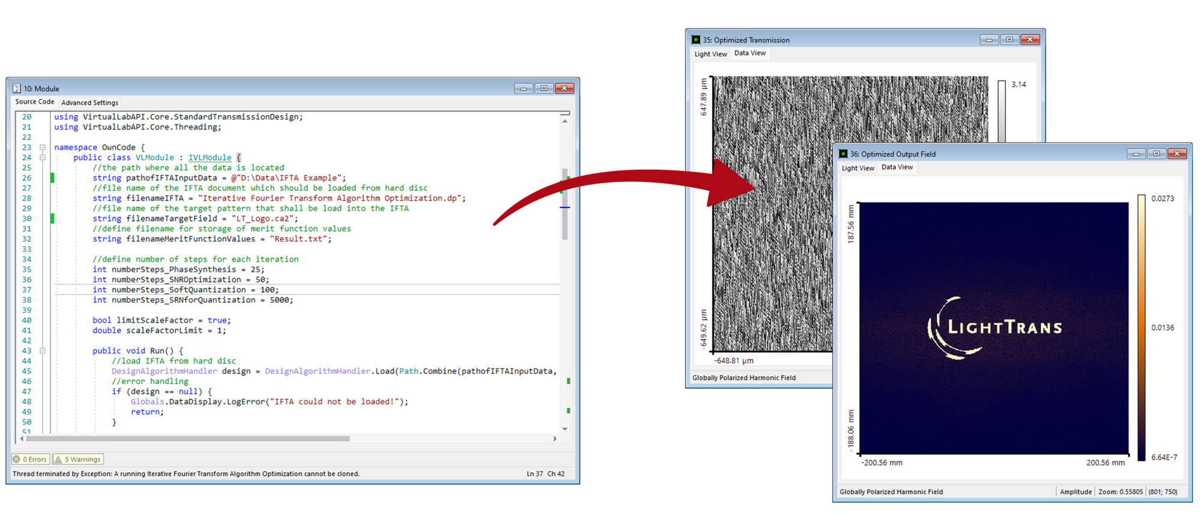Screen dimensions: 1200x531
Task: Minimize the Optimized Transmission window
Action: 989,40
